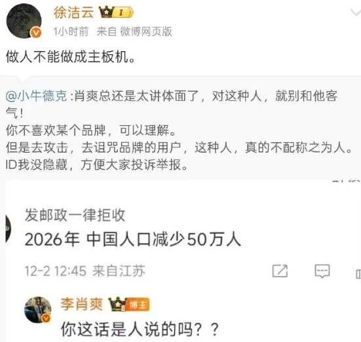Open the @小牛德克 mention
This screenshot has height=342, width=361.
tap(36, 96)
